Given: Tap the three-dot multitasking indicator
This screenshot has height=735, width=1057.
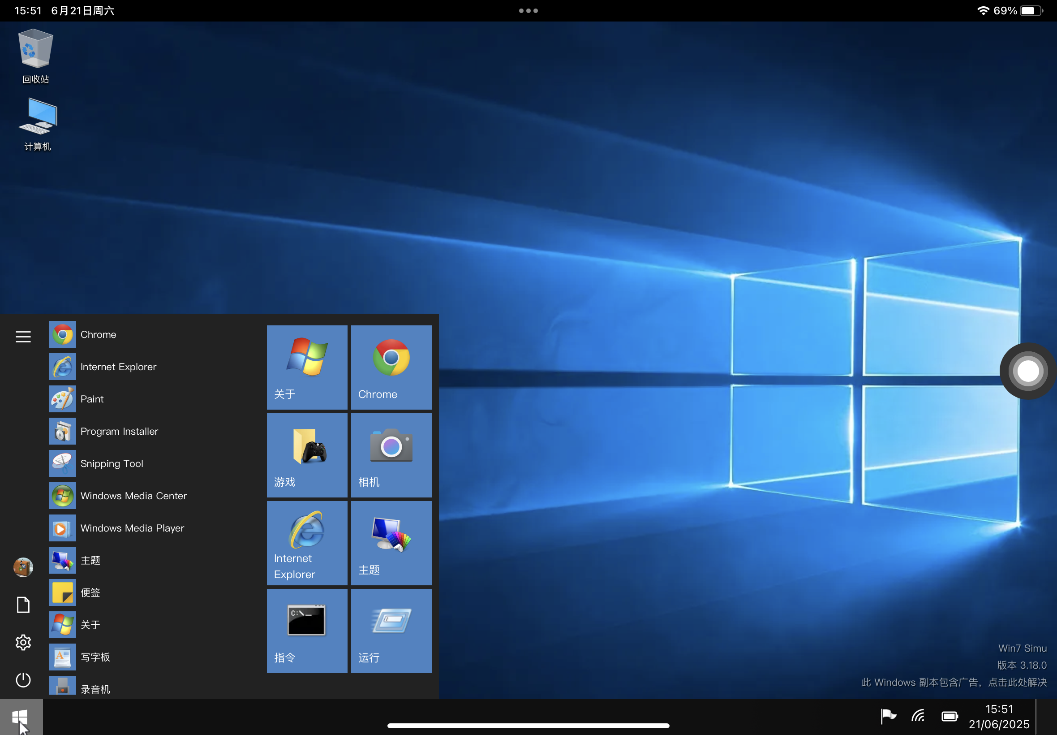Looking at the screenshot, I should (528, 11).
